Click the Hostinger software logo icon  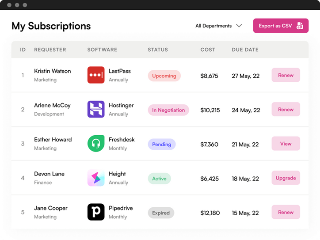[96, 110]
